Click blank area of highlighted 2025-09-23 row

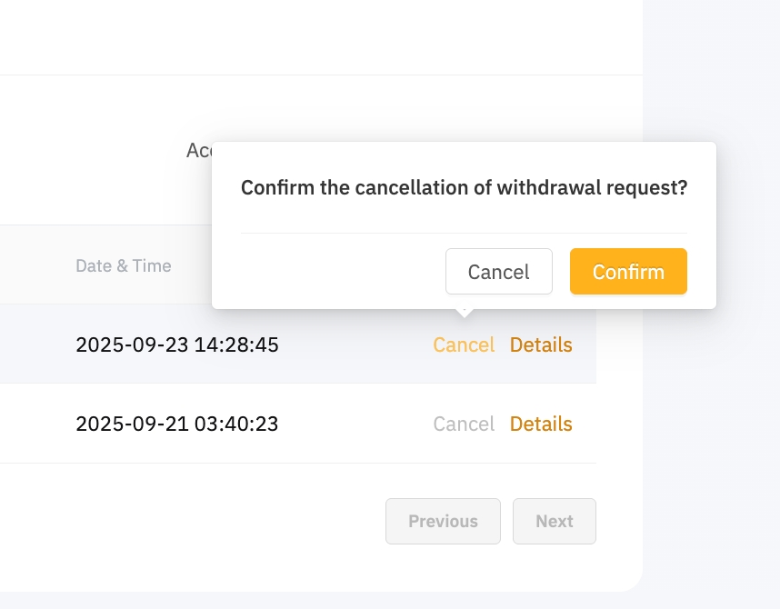[355, 345]
